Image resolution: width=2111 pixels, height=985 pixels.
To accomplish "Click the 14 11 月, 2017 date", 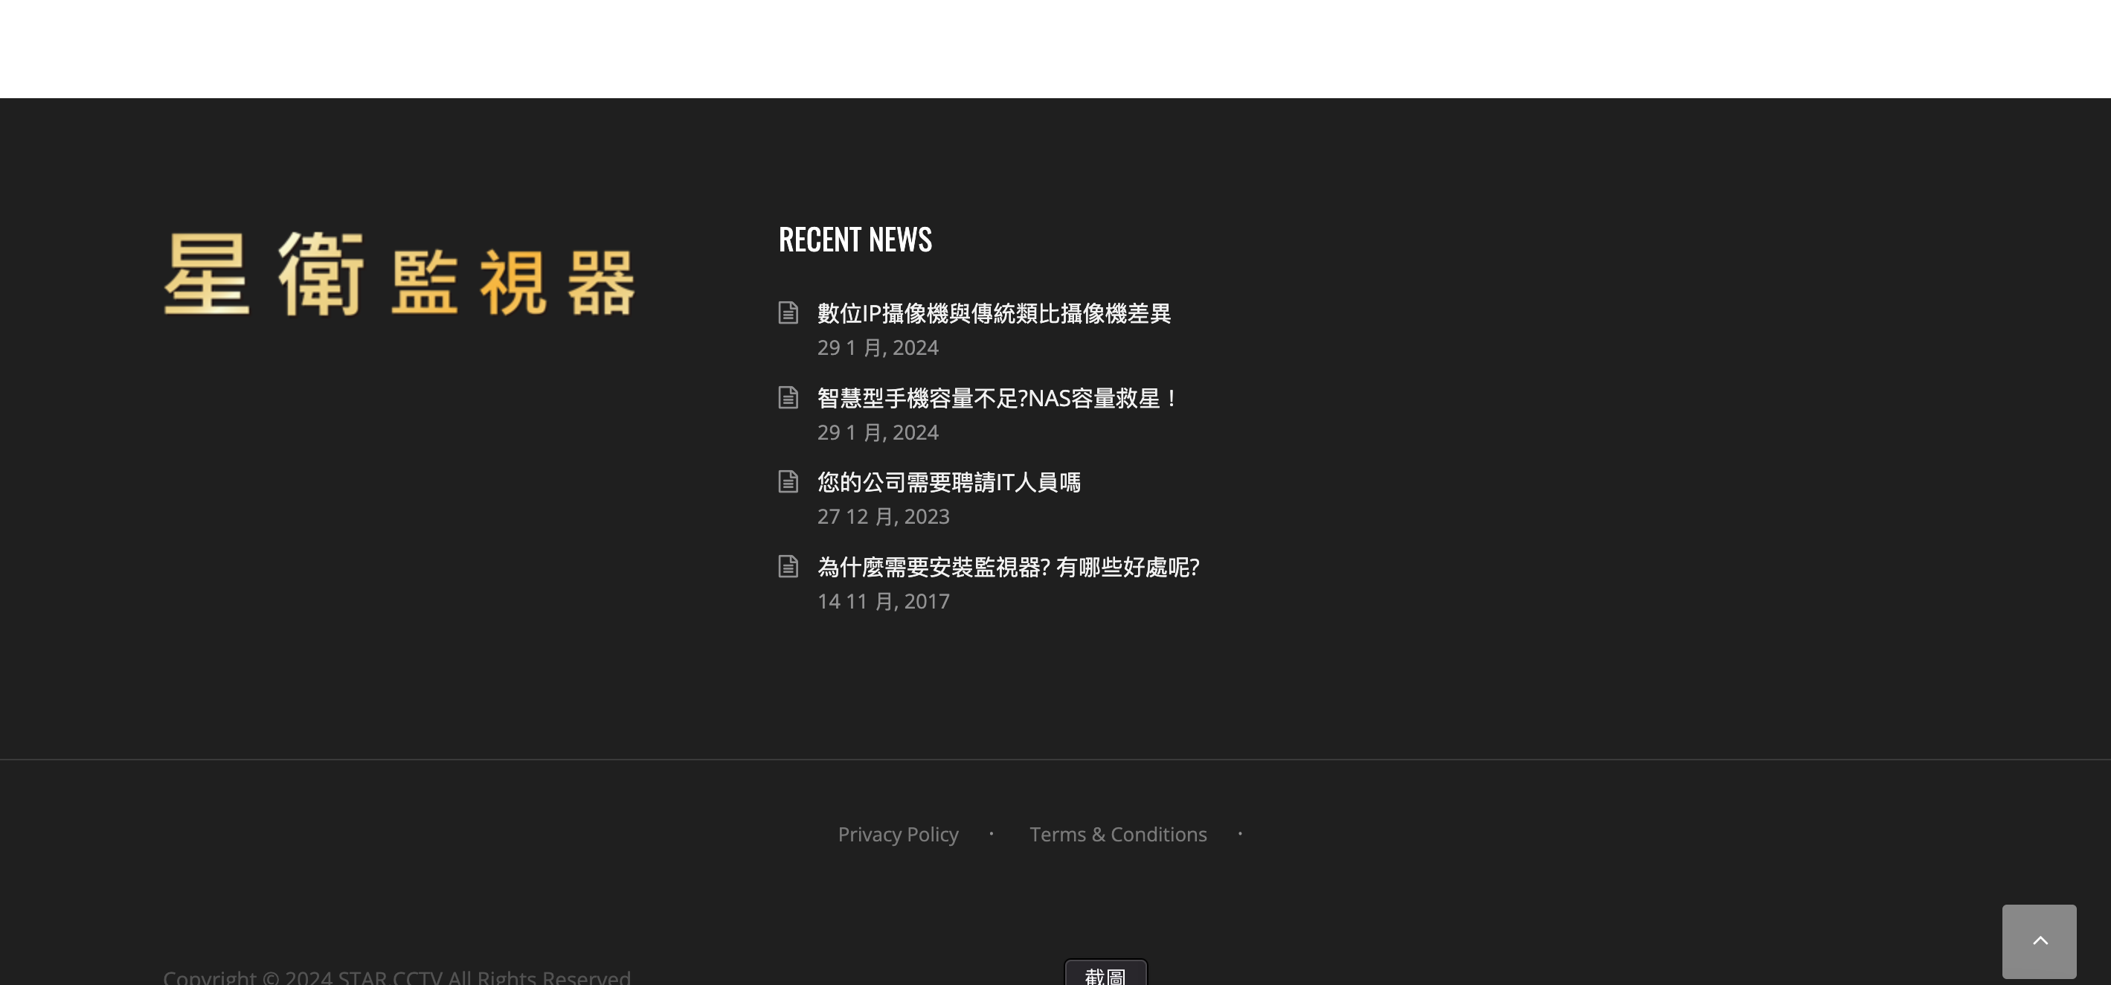I will pyautogui.click(x=883, y=601).
